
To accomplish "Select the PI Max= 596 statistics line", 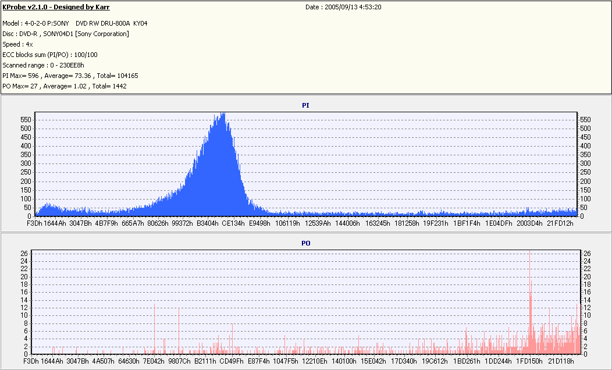I will pyautogui.click(x=70, y=76).
